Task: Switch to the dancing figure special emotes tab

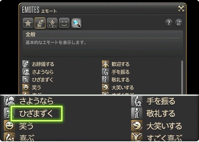Action: pos(52,23)
